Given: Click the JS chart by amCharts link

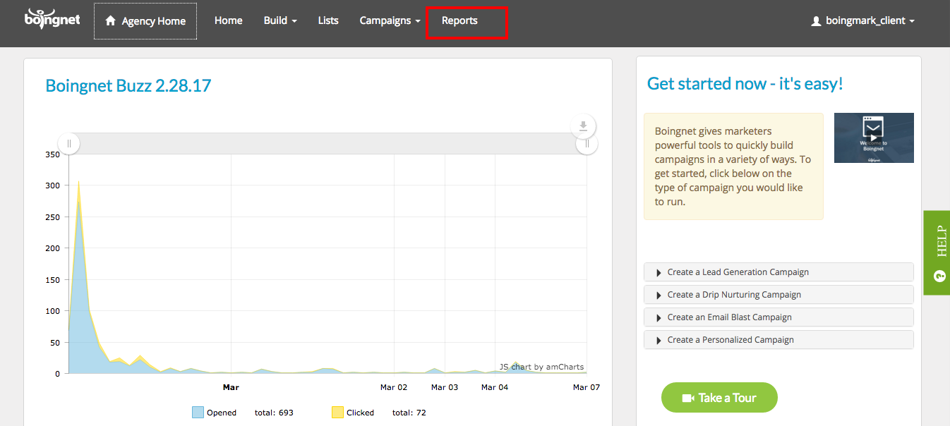Looking at the screenshot, I should coord(541,367).
